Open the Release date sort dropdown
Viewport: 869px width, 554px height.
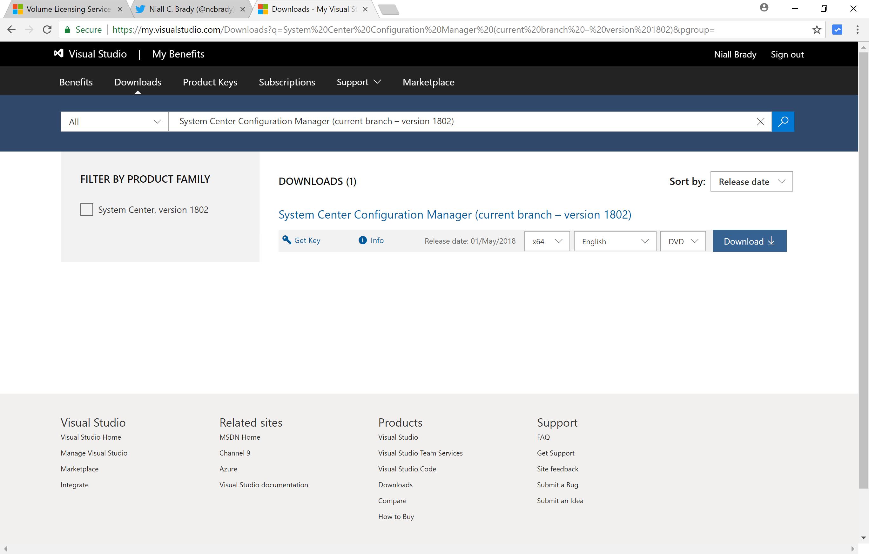pyautogui.click(x=751, y=181)
